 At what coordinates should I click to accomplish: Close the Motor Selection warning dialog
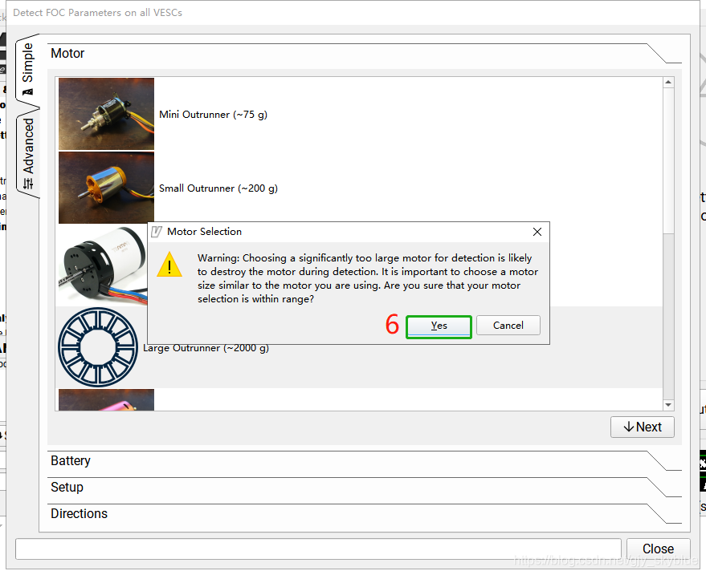537,232
